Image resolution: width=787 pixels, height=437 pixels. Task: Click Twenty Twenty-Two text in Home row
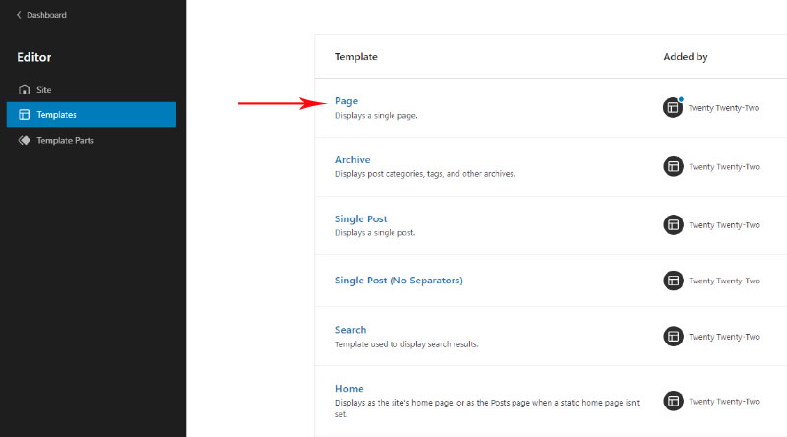pos(724,402)
